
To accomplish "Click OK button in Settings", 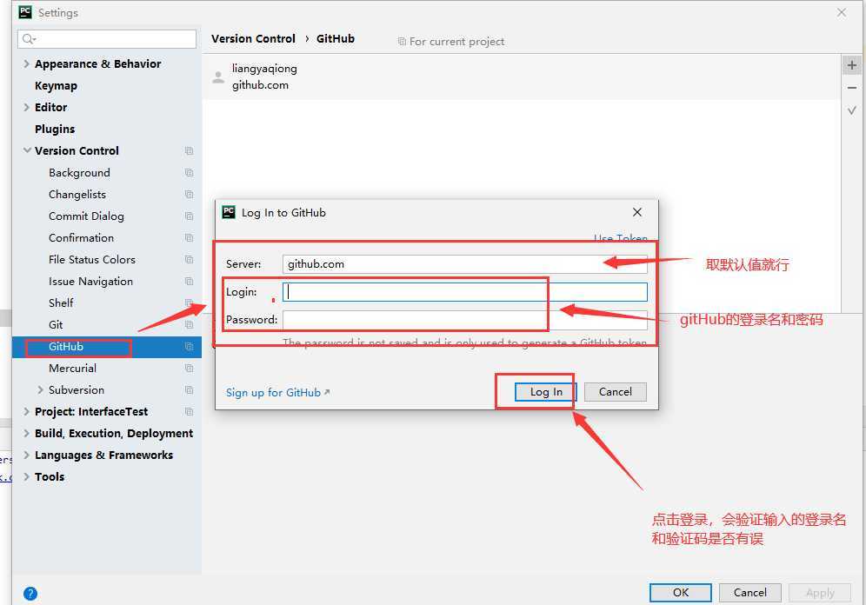I will point(681,592).
